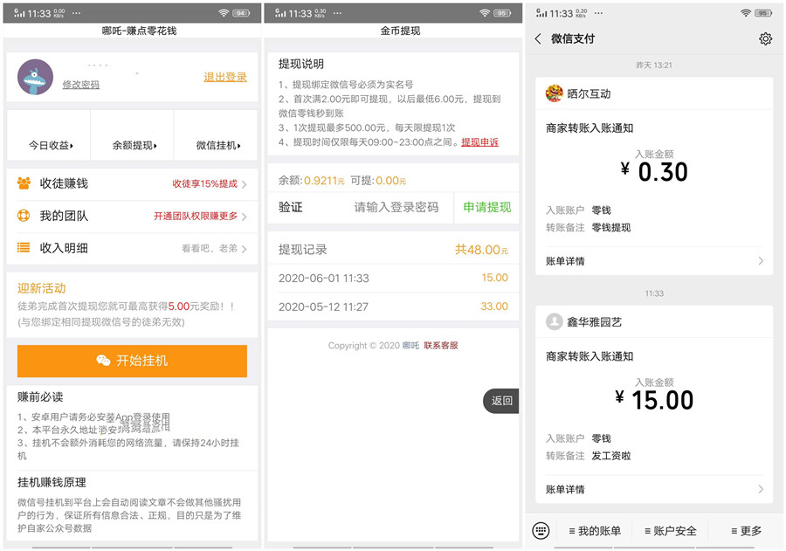Click 开通团队权限赚更多 red text

(196, 216)
